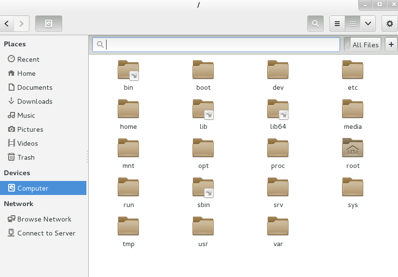The height and width of the screenshot is (277, 398).
Task: Open the view options dropdown arrow
Action: click(x=368, y=23)
